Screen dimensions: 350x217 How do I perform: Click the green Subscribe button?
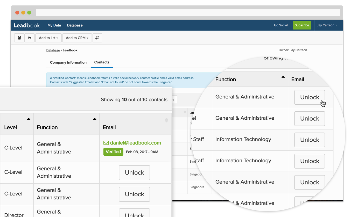point(302,25)
